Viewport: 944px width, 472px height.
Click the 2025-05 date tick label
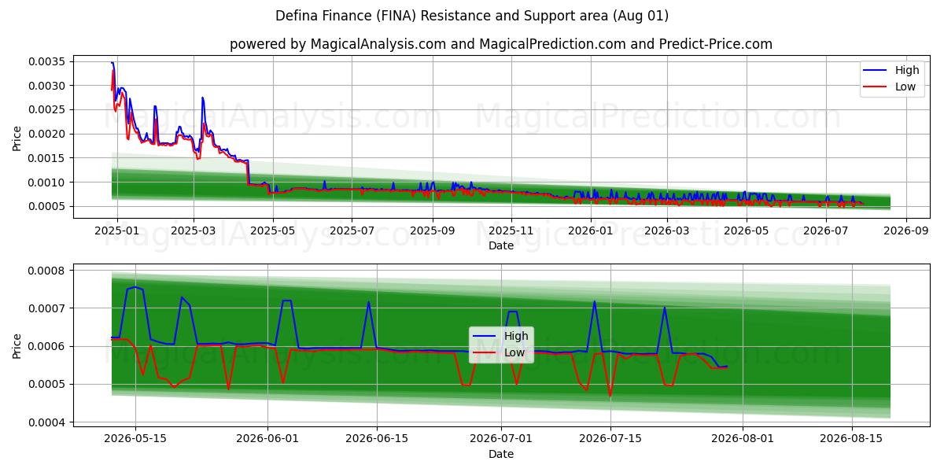pos(273,230)
